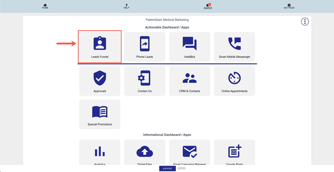Open the Contact Us app

tap(145, 81)
